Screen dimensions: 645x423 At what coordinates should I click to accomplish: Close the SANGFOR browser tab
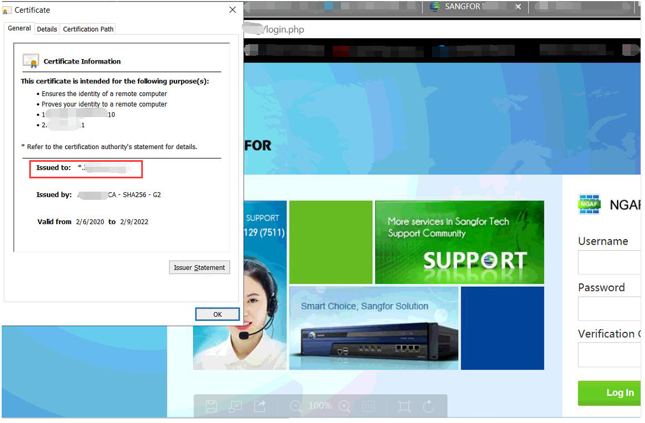(518, 7)
